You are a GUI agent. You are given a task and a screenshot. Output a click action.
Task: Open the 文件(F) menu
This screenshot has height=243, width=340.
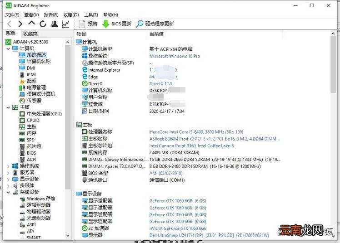point(12,15)
